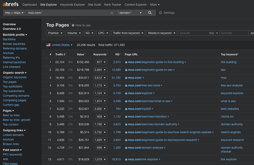
Task: Open the More menu
Action: [x=155, y=5]
